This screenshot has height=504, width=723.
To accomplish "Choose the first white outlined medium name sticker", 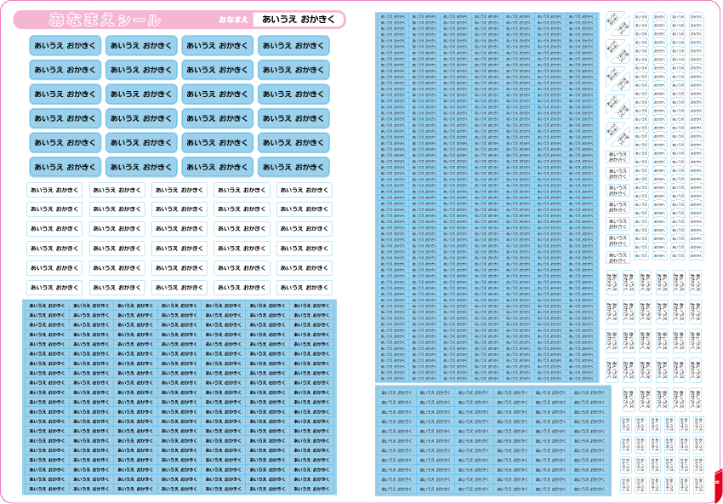I will click(x=54, y=190).
